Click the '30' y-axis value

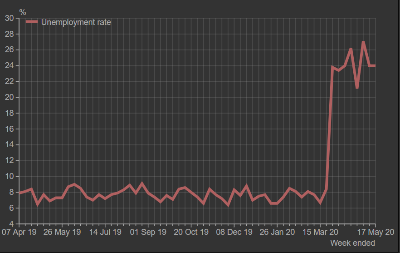coord(10,18)
